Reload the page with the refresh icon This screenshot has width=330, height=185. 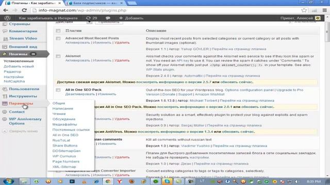pyautogui.click(x=24, y=10)
